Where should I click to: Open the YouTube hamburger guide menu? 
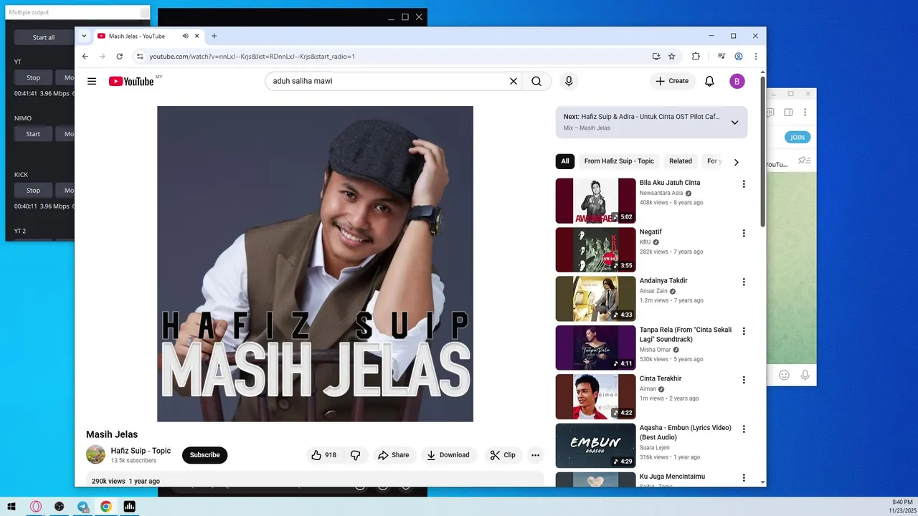click(x=92, y=81)
